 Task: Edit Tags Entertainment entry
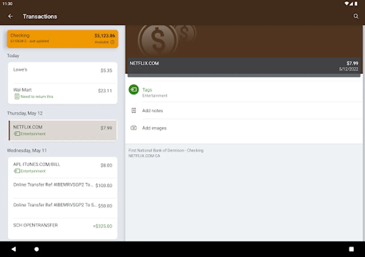pos(244,93)
